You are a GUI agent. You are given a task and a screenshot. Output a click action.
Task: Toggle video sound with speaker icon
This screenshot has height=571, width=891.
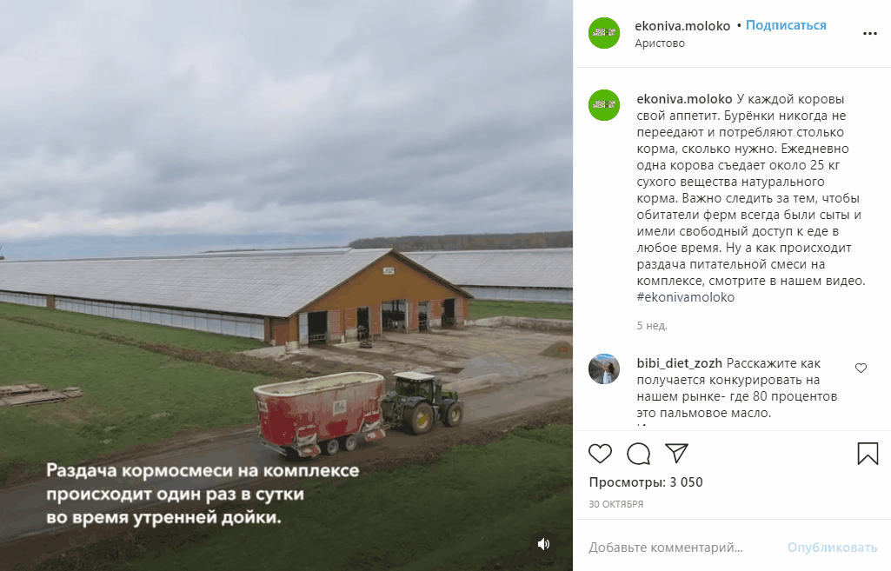point(543,544)
